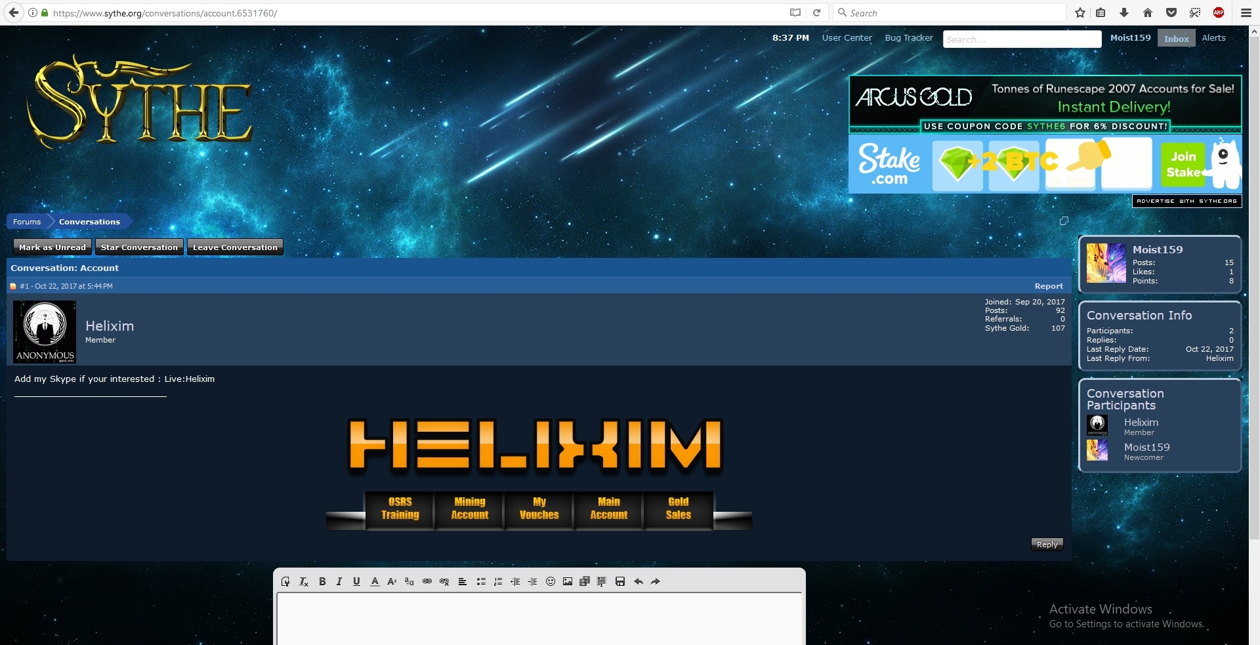Click the Sythe logo
The height and width of the screenshot is (645, 1260).
(140, 102)
